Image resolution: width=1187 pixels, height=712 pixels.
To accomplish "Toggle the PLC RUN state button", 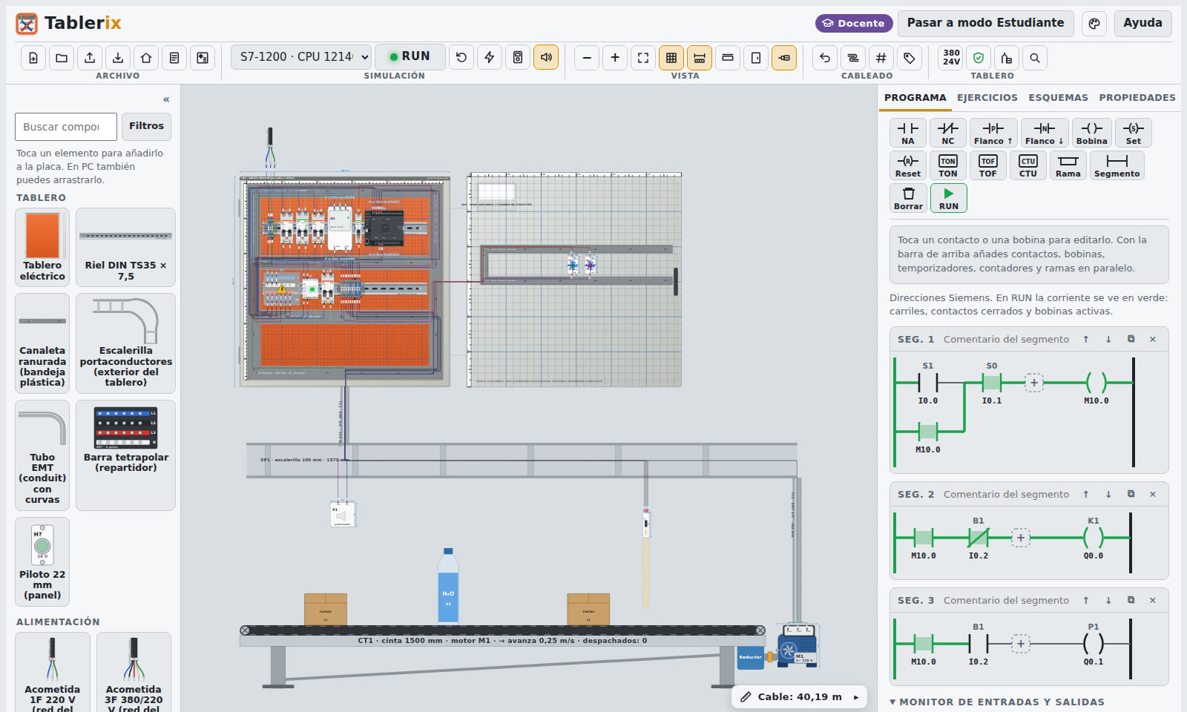I will [410, 56].
